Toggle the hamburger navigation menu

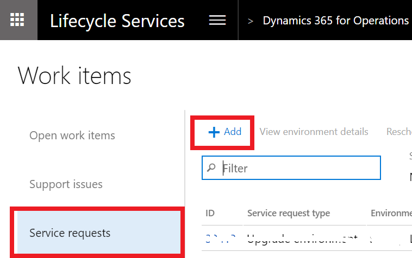(x=217, y=20)
